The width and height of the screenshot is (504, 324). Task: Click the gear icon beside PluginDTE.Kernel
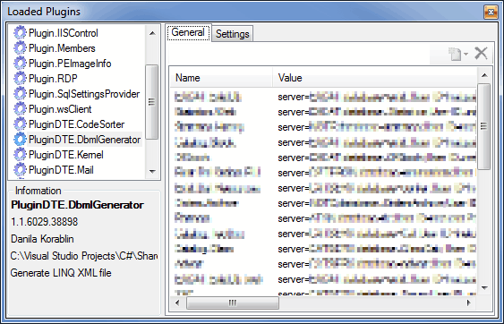[20, 155]
